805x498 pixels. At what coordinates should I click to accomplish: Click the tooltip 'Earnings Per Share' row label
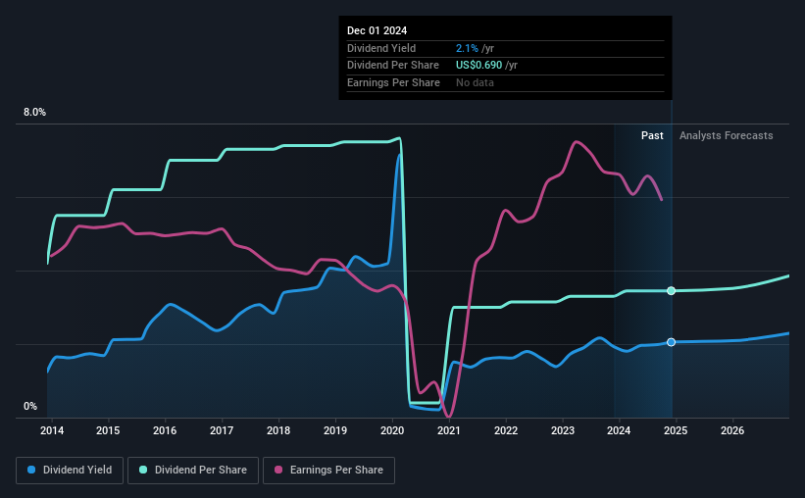pos(393,82)
